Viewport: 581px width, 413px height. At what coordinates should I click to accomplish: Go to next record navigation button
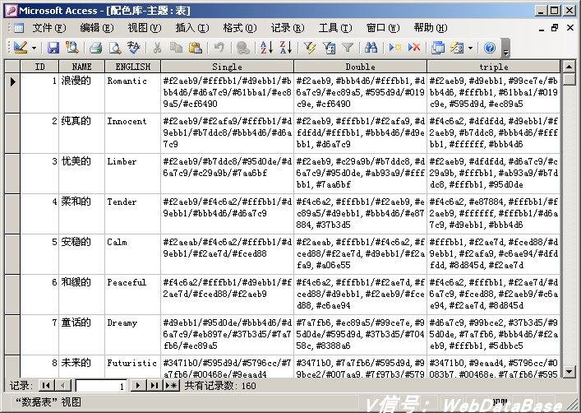coord(138,386)
